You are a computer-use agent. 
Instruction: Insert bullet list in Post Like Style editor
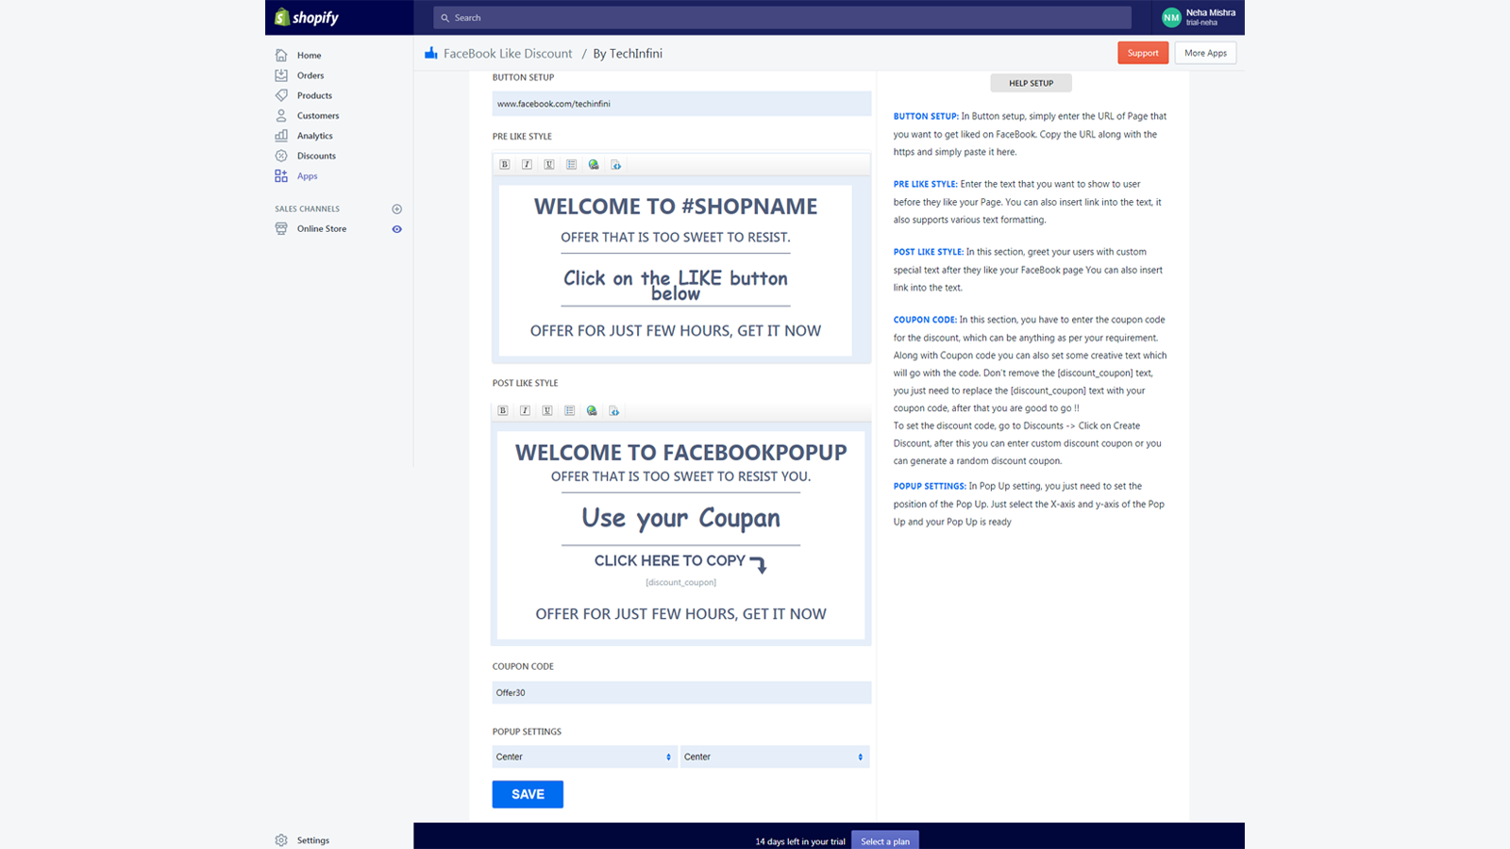[x=569, y=411]
